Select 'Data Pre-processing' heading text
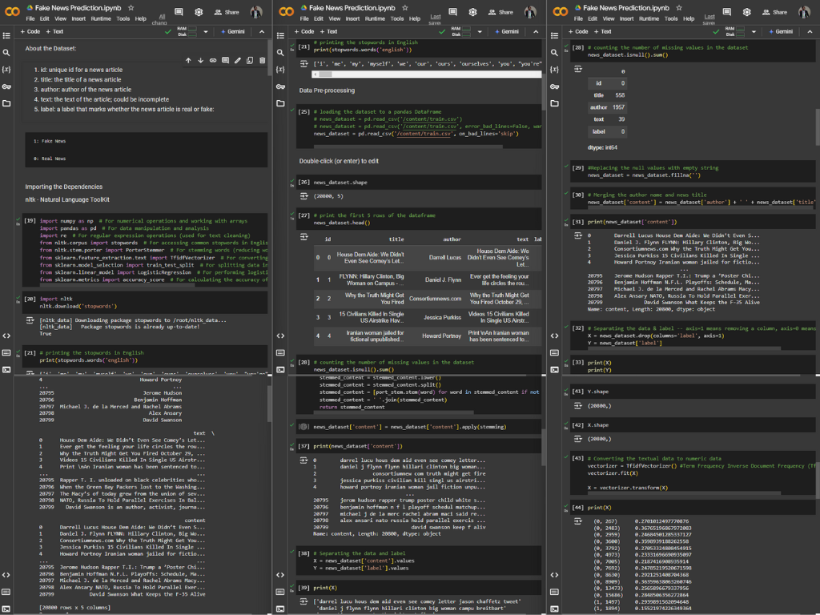The width and height of the screenshot is (820, 615). coord(327,90)
